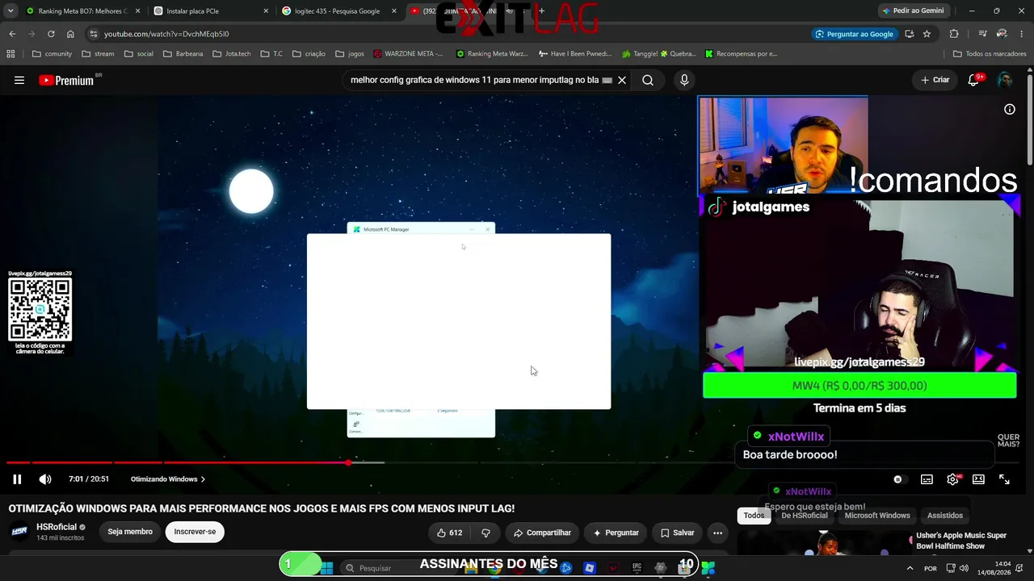Pause the YouTube video
Screen dimensions: 1034x581
pos(17,479)
